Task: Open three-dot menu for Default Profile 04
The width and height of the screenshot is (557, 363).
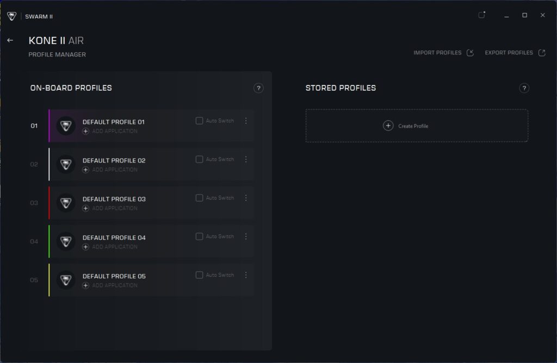Action: 246,236
